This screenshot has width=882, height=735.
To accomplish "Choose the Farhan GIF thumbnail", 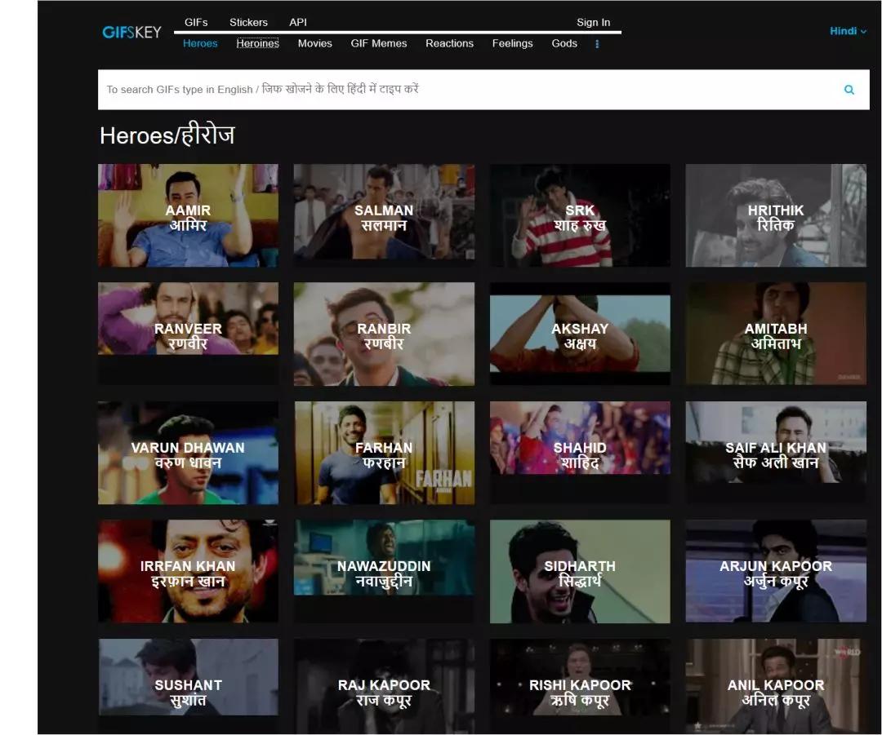I will [x=384, y=453].
